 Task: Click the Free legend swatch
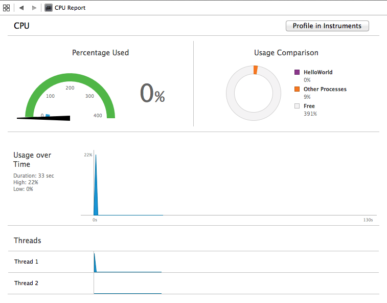pos(297,106)
